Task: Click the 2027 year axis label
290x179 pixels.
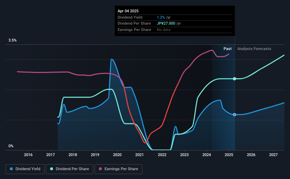Action: coord(273,155)
